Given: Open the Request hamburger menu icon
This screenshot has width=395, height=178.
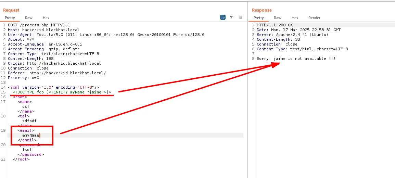Looking at the screenshot, I should pyautogui.click(x=241, y=17).
